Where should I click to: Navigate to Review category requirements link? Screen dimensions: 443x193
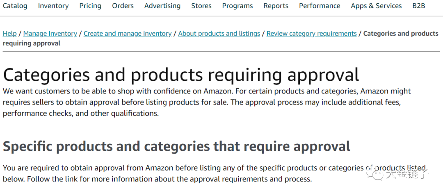(312, 34)
